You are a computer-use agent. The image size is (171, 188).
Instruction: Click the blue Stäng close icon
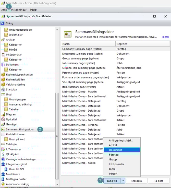(x=3, y=23)
